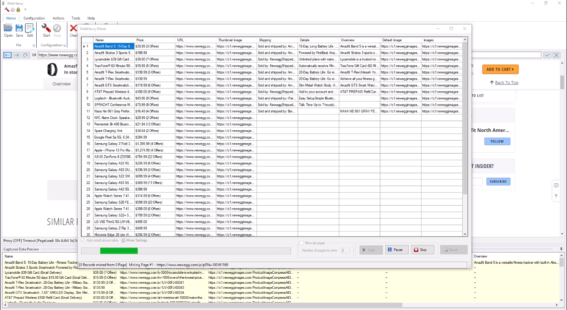
Task: Click the browser back navigation arrow
Action: click(x=7, y=55)
